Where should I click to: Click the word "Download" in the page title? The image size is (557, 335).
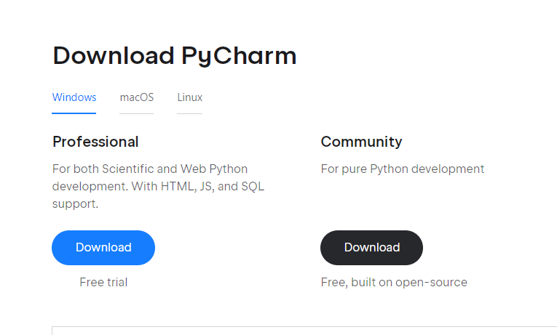(114, 56)
